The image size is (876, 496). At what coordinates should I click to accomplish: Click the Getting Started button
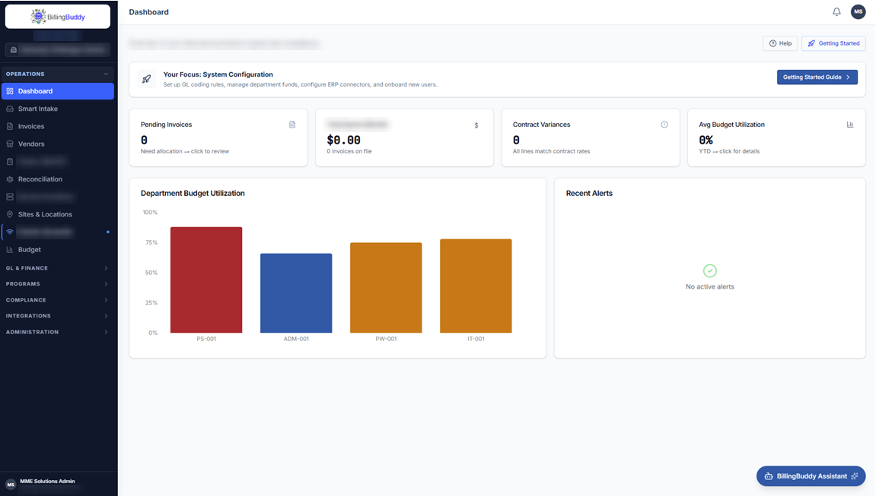click(833, 43)
